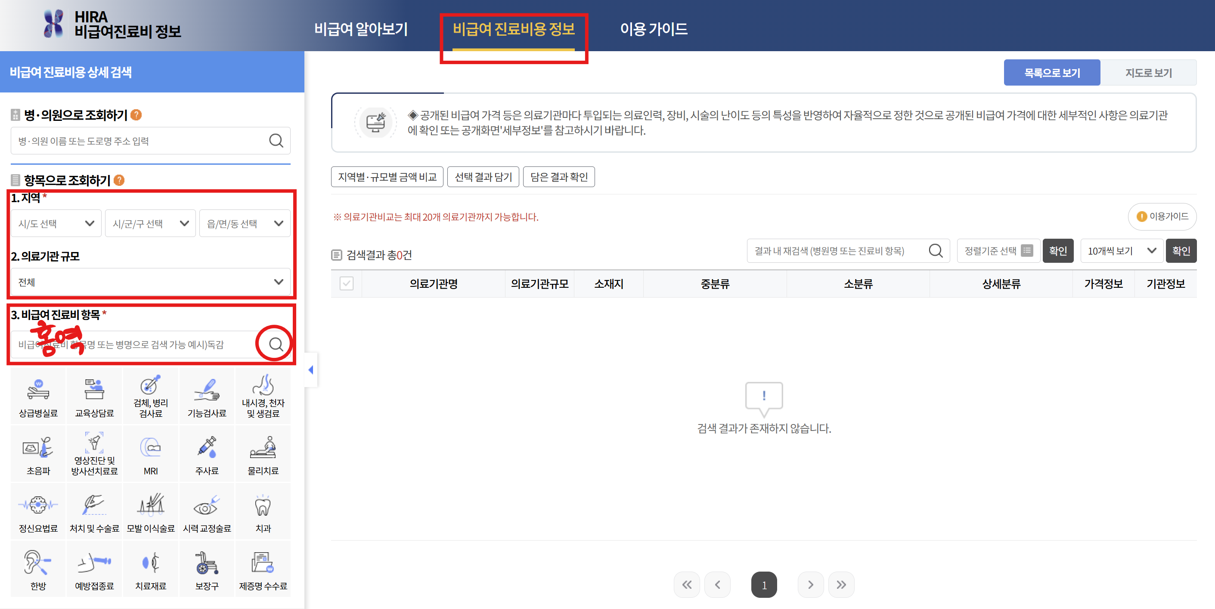Screen dimensions: 1215x609
Task: Expand the 읍/면/동 선택 dropdown
Action: coord(244,223)
